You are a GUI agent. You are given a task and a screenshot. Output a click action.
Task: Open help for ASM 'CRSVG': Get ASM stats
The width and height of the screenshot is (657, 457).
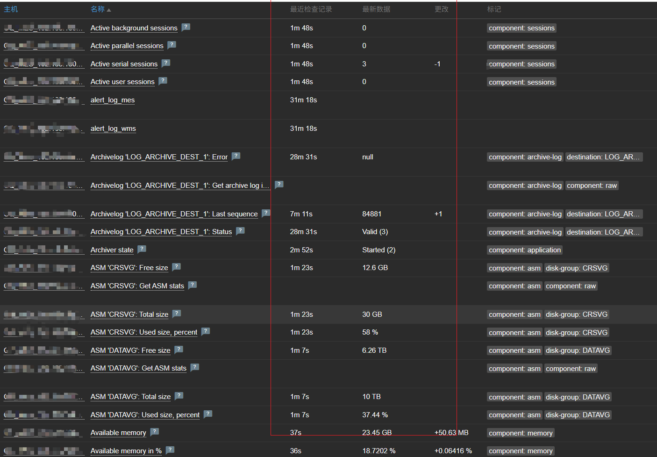(192, 285)
